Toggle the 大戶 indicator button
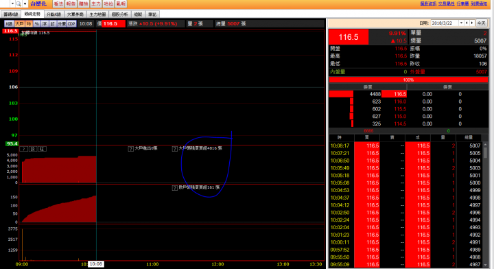Image resolution: width=494 pixels, height=269 pixels. coord(19,23)
